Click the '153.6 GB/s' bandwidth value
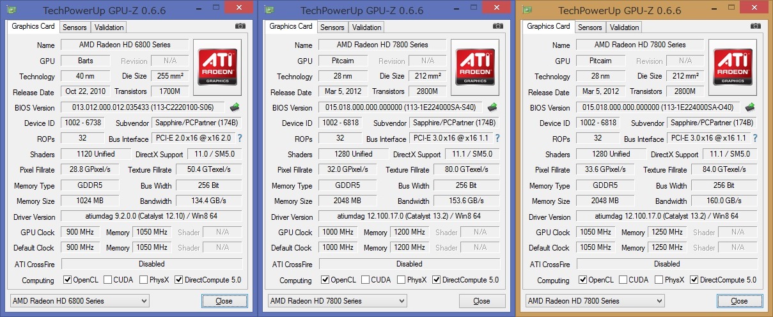Screen dimensions: 773x317 click(467, 201)
